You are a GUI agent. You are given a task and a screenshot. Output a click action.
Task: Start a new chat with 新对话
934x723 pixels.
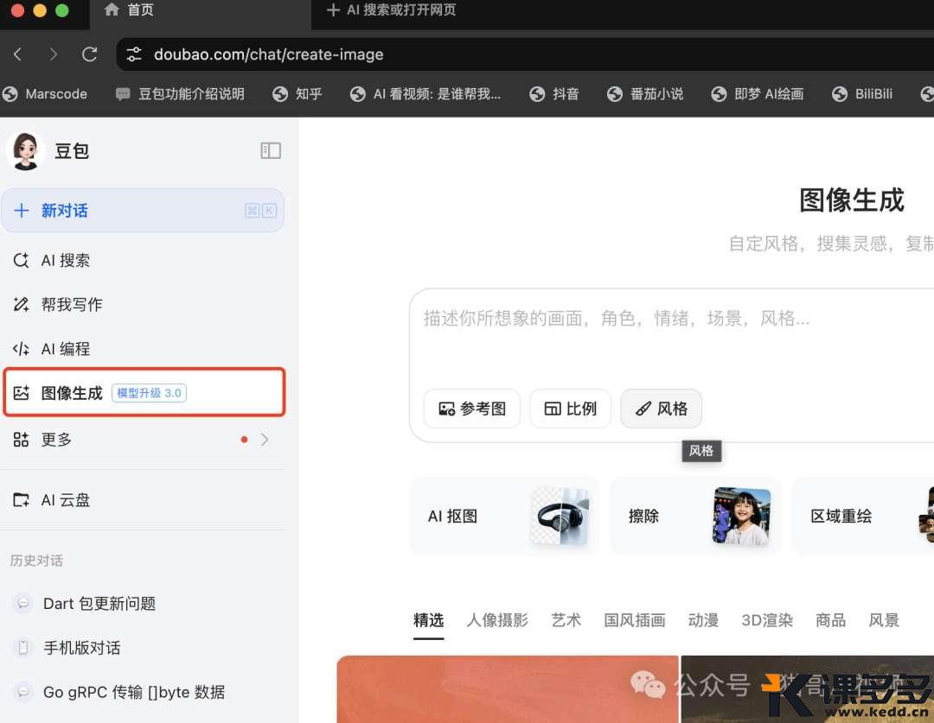click(143, 211)
